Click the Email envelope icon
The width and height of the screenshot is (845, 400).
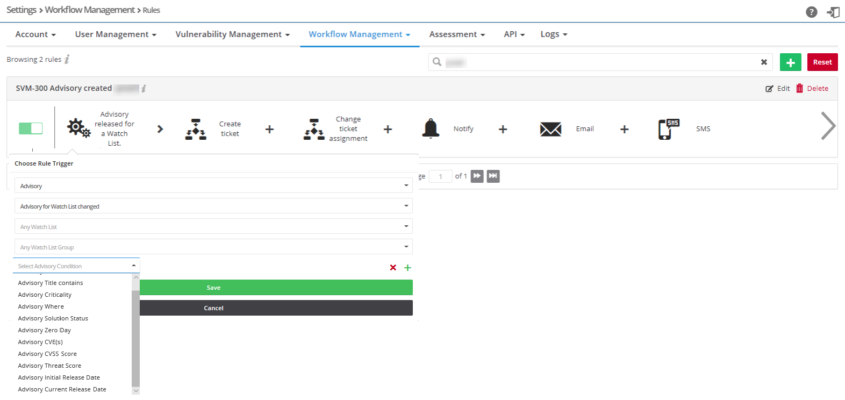click(x=550, y=129)
